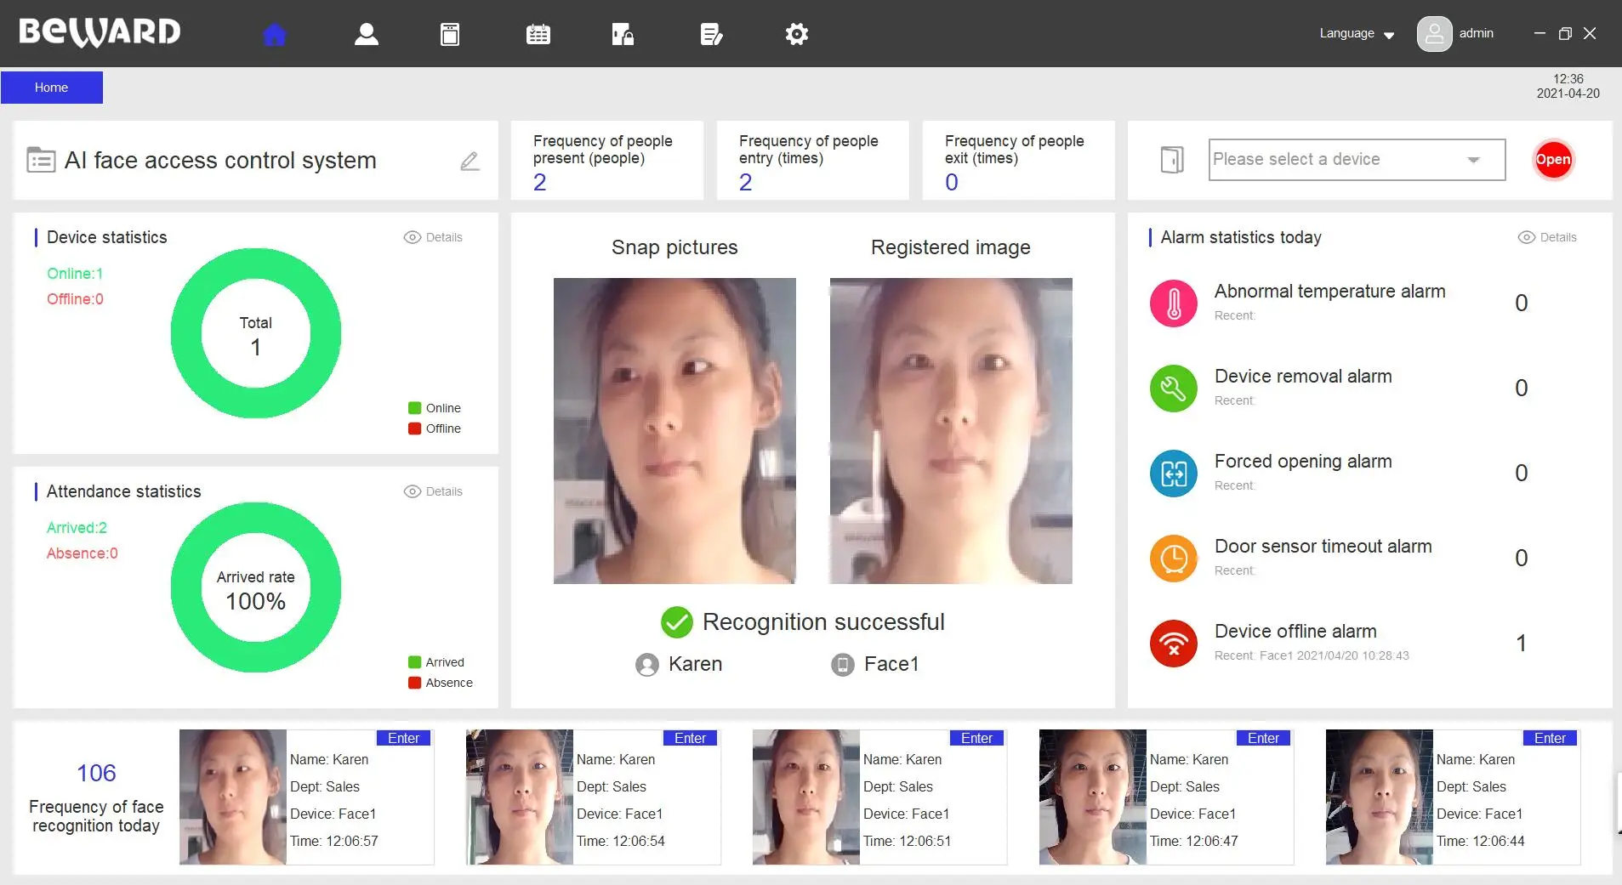Click Enter tag on 12:06:47 record
This screenshot has width=1622, height=885.
(1264, 738)
